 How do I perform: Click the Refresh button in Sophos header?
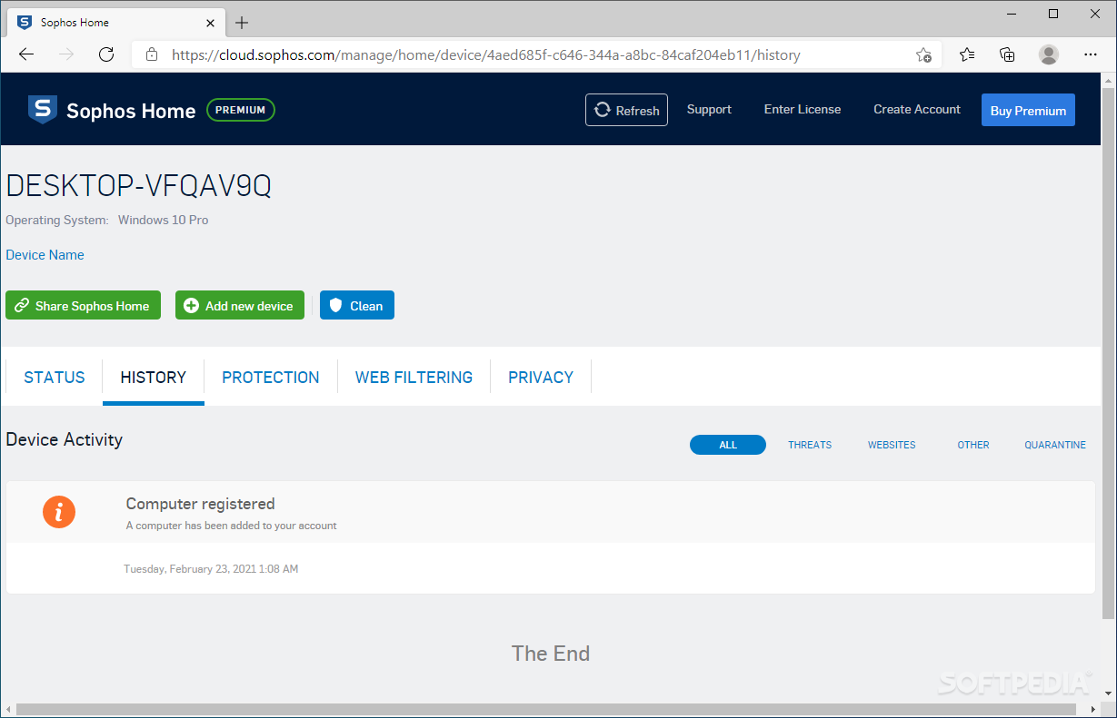(626, 110)
